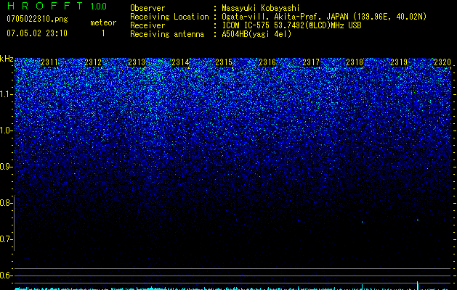Screen dimensions: 457x290
Task: Click the date stamp 07.05.02 23:10
Action: [x=37, y=33]
